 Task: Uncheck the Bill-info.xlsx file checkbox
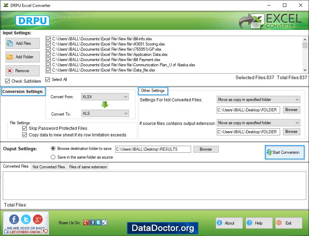[x=48, y=39]
